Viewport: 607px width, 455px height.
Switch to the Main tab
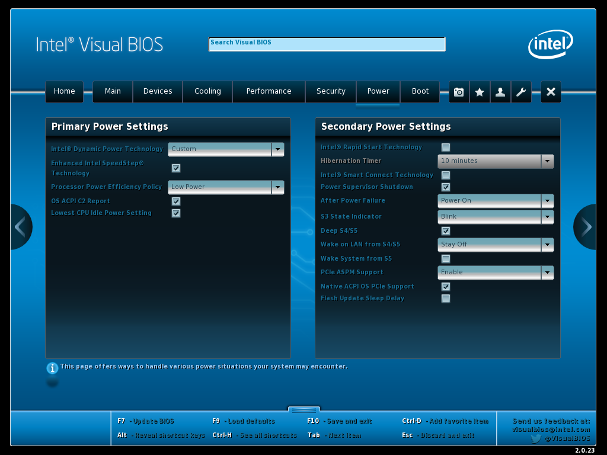(x=113, y=92)
